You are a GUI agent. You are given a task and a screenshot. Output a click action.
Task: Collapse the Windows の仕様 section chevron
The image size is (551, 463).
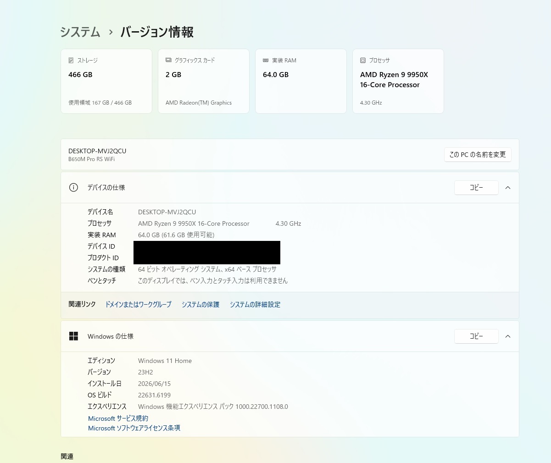click(508, 336)
